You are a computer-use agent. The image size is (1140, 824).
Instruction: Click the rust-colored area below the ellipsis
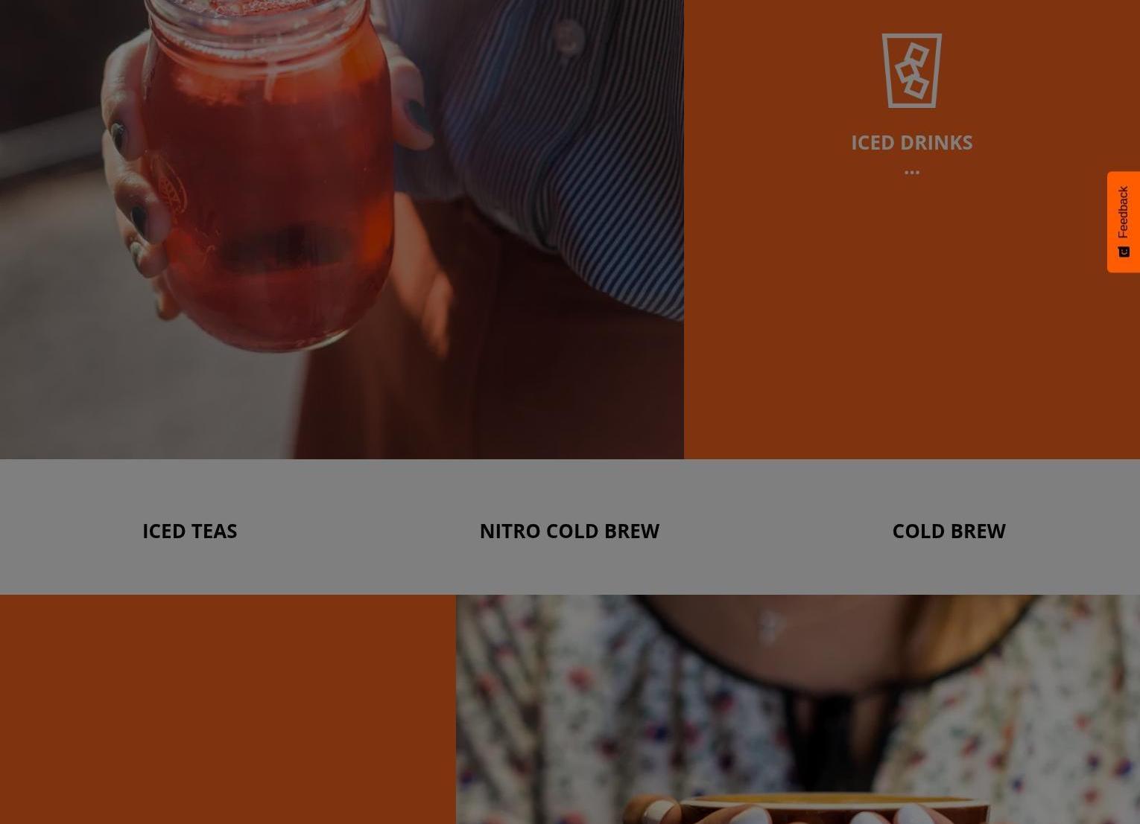pyautogui.click(x=911, y=320)
